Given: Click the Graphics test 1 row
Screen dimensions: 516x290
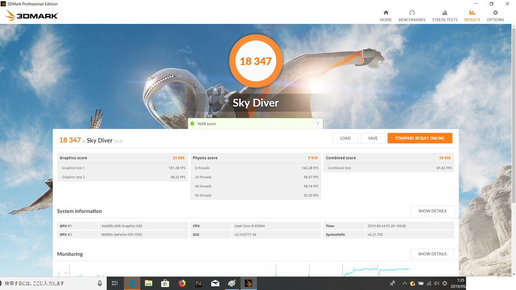Looking at the screenshot, I should click(123, 168).
